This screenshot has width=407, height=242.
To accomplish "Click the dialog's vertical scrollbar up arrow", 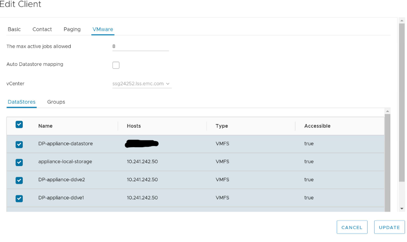I will tap(402, 20).
